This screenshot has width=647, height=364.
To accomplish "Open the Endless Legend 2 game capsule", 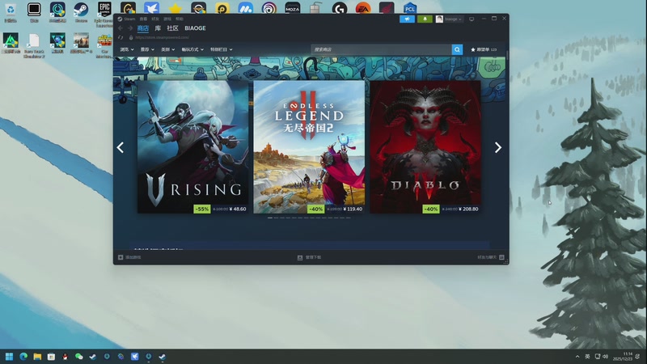I will [x=309, y=146].
